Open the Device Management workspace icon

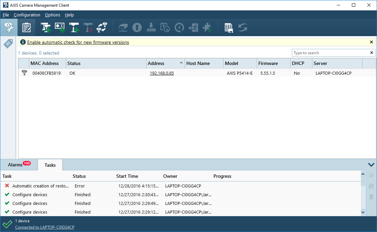[x=9, y=27]
